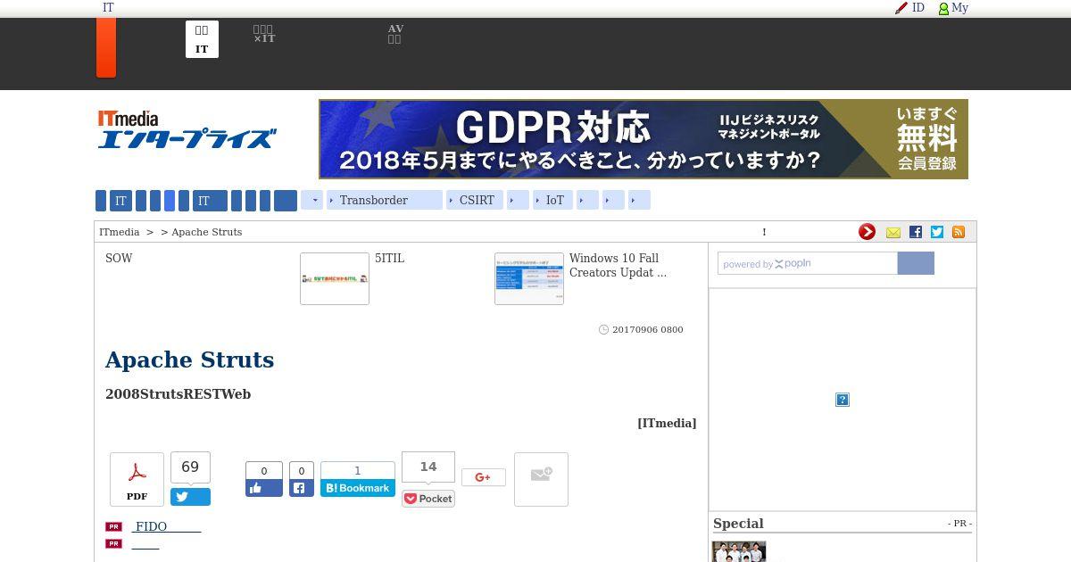The height and width of the screenshot is (562, 1071).
Task: Open the RSS feed icon
Action: (x=959, y=232)
